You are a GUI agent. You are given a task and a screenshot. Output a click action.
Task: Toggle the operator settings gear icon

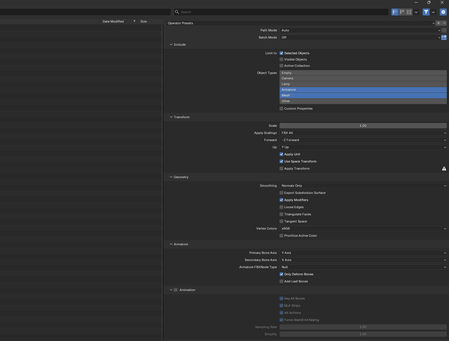pyautogui.click(x=443, y=12)
